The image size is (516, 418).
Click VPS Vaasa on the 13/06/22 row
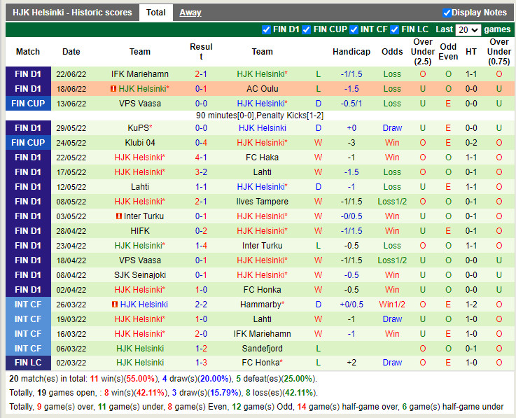point(140,104)
